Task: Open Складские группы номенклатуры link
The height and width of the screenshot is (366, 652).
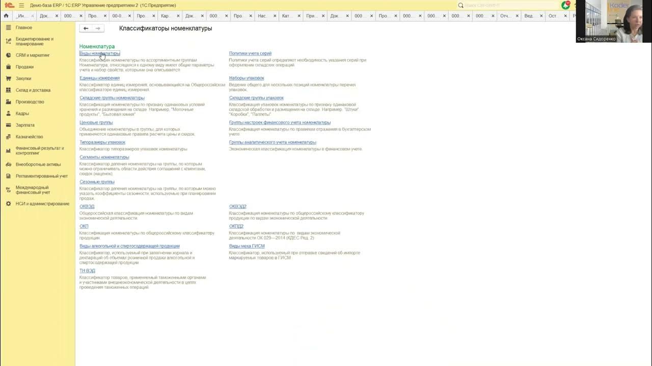Action: [x=112, y=98]
